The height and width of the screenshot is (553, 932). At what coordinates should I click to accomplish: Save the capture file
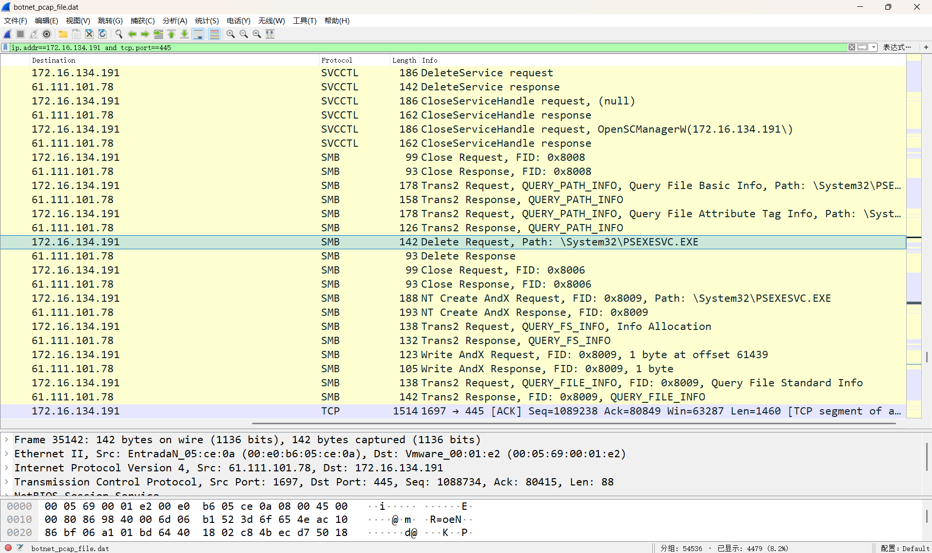click(76, 34)
